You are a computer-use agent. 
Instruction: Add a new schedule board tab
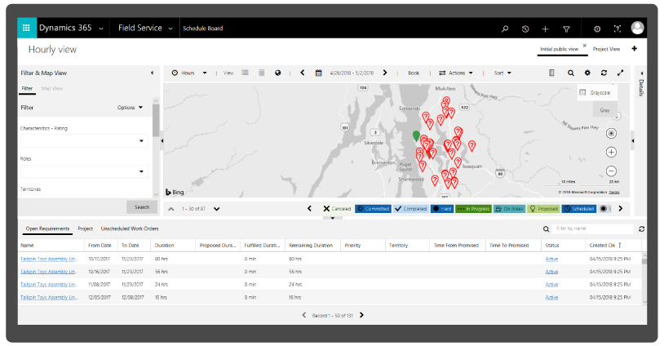tap(635, 49)
